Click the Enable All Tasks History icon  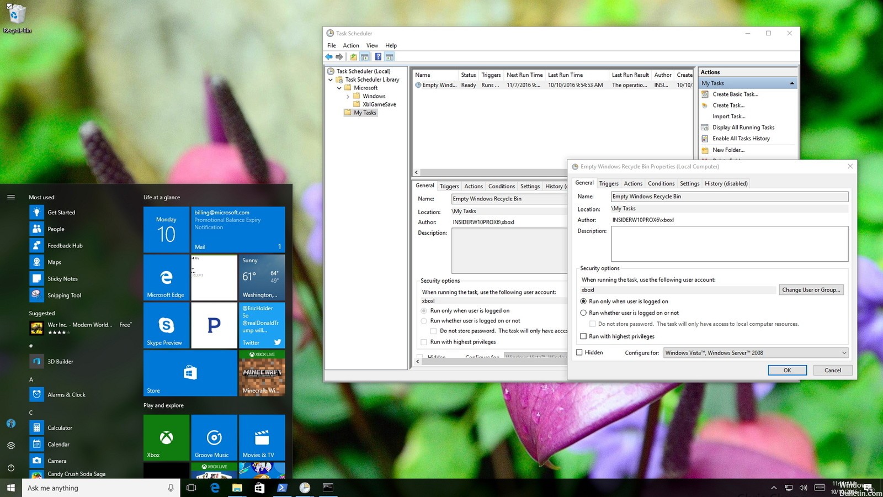[705, 139]
